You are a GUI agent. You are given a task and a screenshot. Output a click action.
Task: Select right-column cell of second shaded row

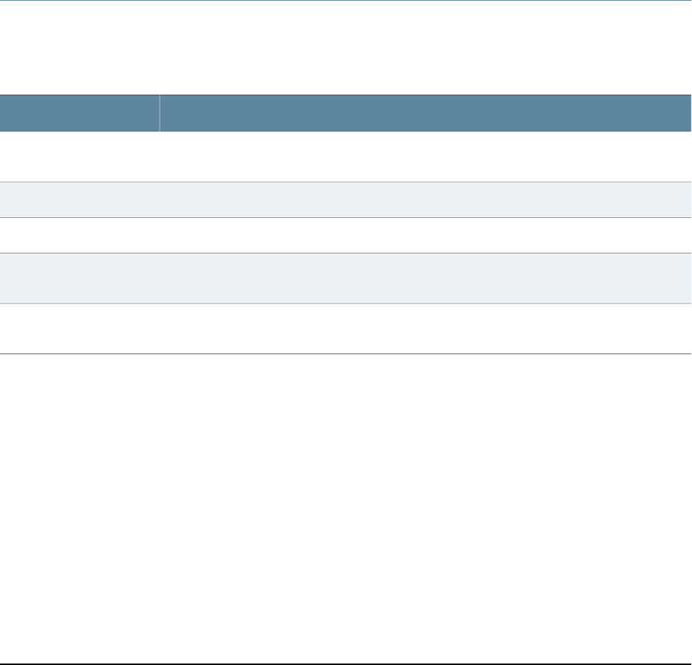click(425, 278)
